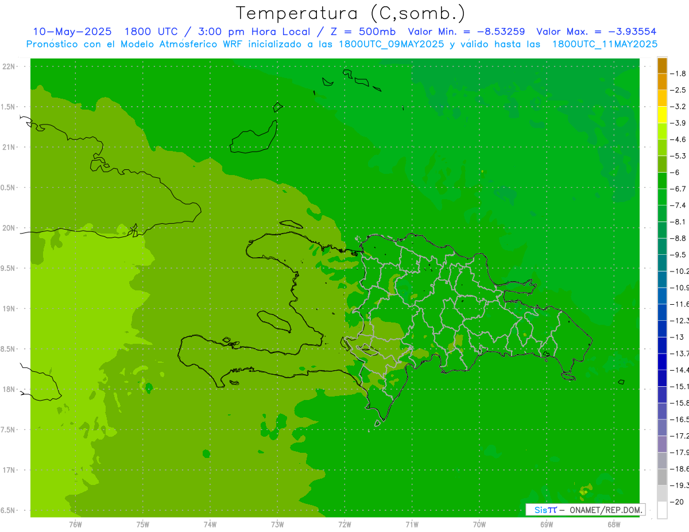Screen dimensions: 689x532
Task: Select the 'Z = 500mb' level text
Action: pos(364,32)
